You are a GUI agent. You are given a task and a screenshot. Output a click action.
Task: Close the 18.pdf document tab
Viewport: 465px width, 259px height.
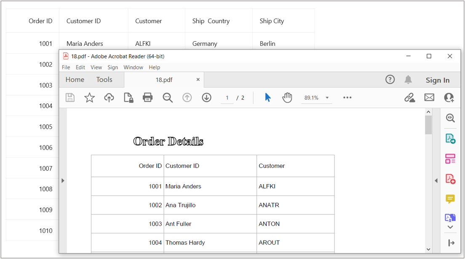coord(198,79)
